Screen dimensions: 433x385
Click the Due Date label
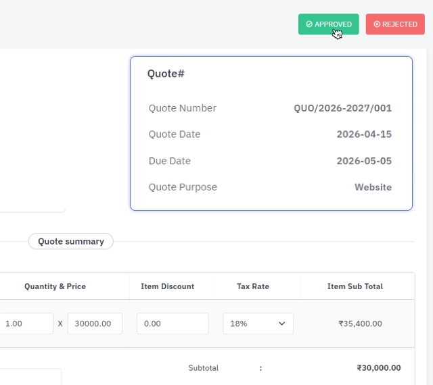[170, 161]
